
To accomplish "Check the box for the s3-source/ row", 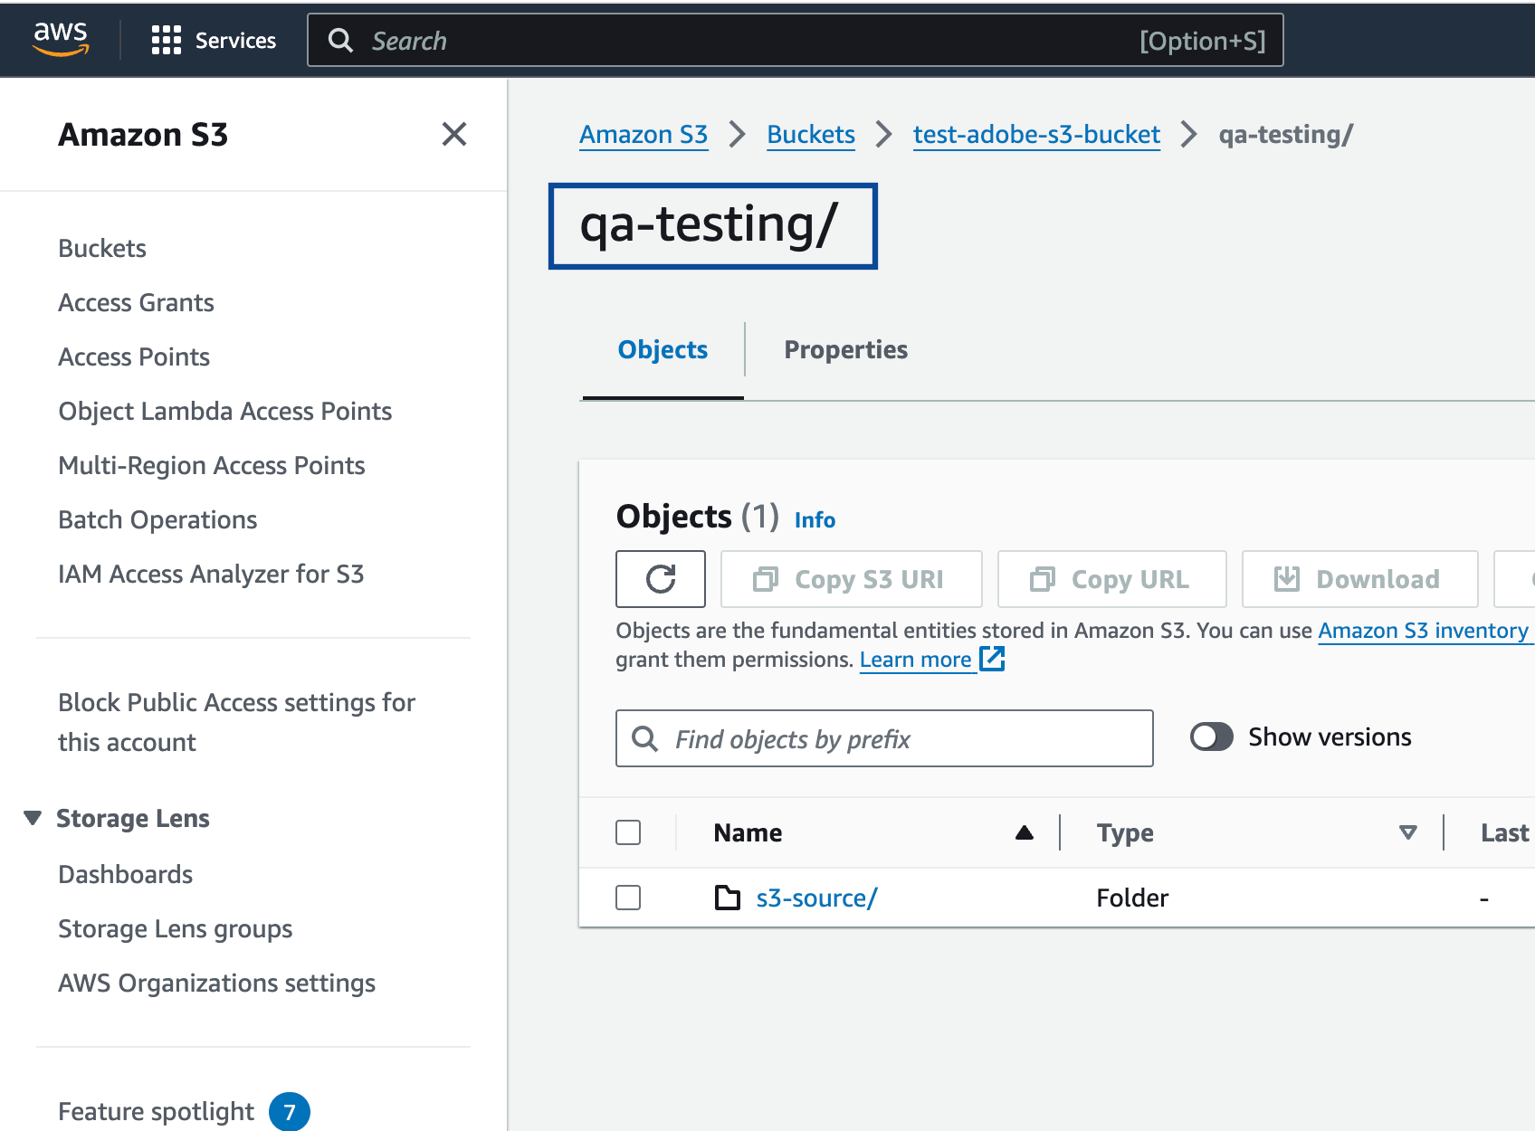I will tap(628, 898).
